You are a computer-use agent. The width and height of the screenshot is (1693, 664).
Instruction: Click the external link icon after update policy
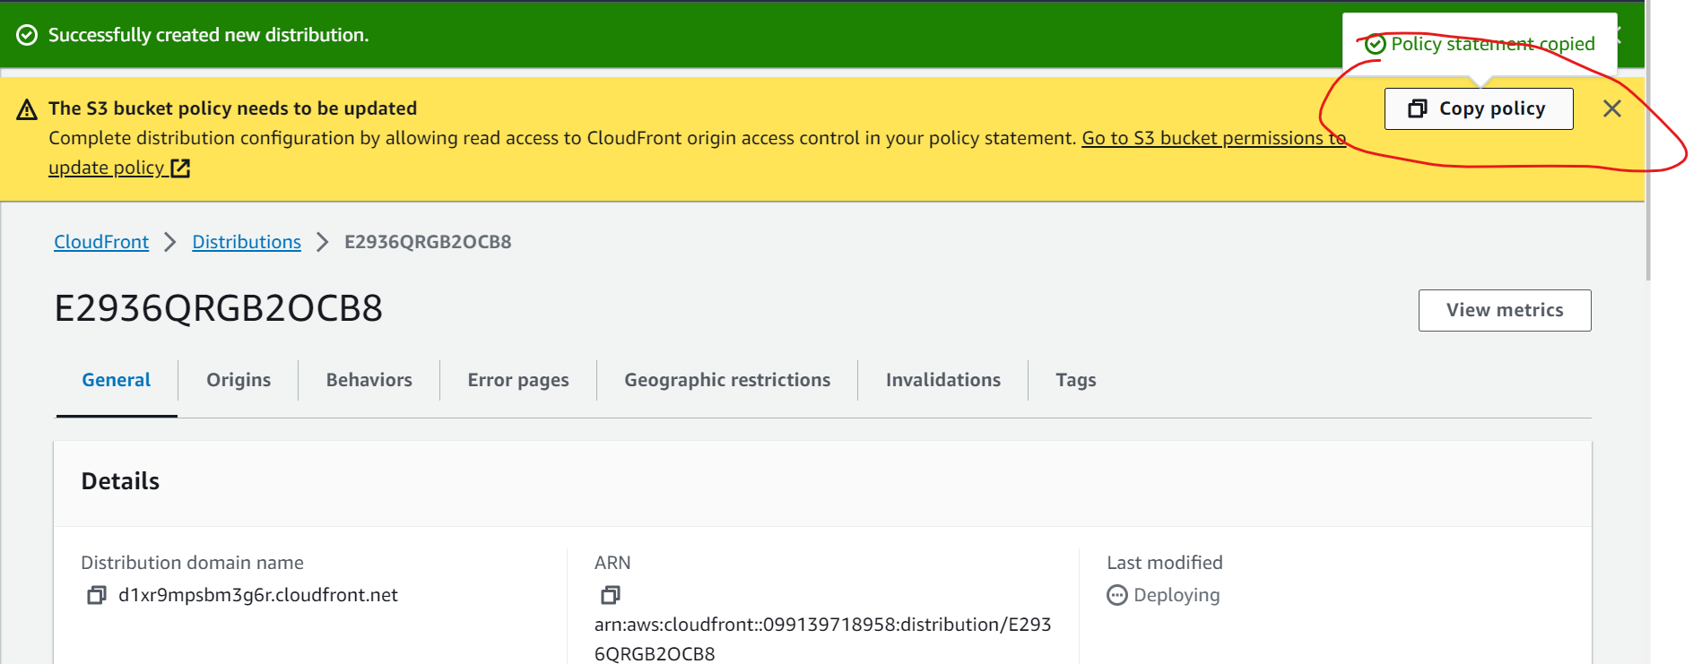(180, 168)
